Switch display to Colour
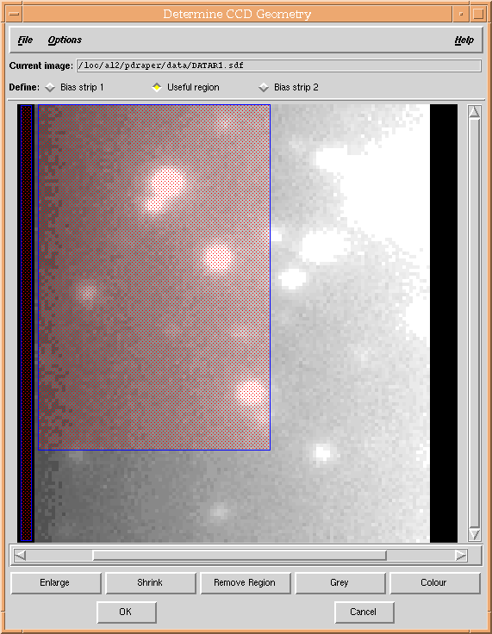Viewport: 492px width, 634px height. [x=435, y=582]
